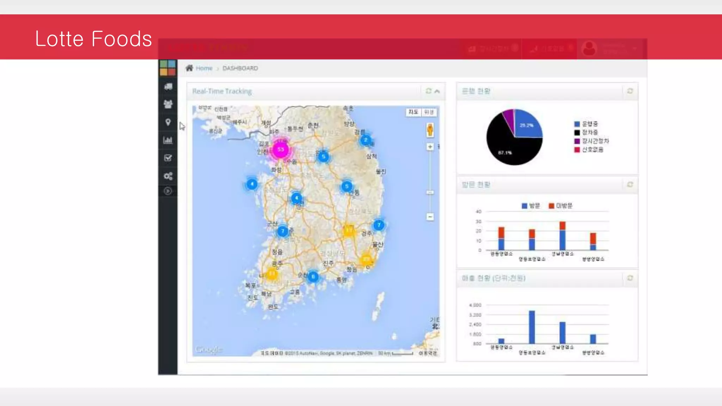Open the truck vehicle icon in sidebar
The image size is (722, 406).
[x=168, y=87]
